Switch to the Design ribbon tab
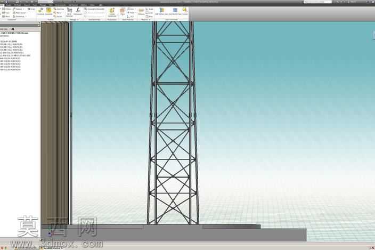 click(9, 5)
